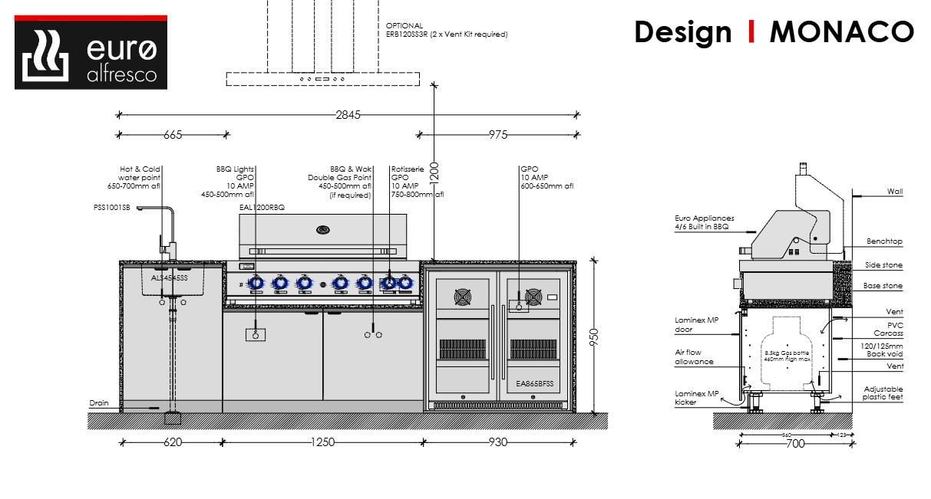Click the rightmost blue BBQ control knob
Image resolution: width=931 pixels, height=499 pixels.
pyautogui.click(x=407, y=283)
